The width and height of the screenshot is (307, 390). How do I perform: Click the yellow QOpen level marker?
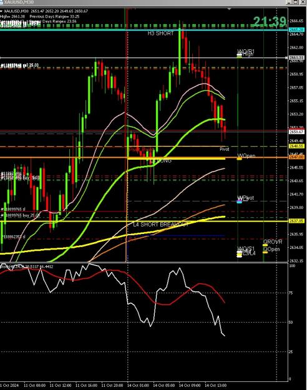tap(265, 253)
